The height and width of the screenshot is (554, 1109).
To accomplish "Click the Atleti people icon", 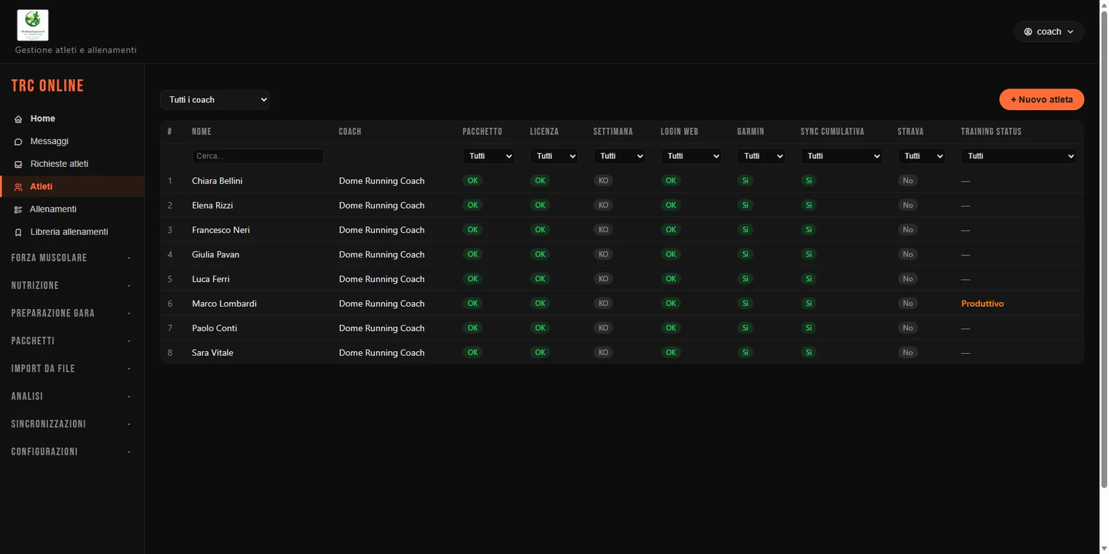I will 18,187.
